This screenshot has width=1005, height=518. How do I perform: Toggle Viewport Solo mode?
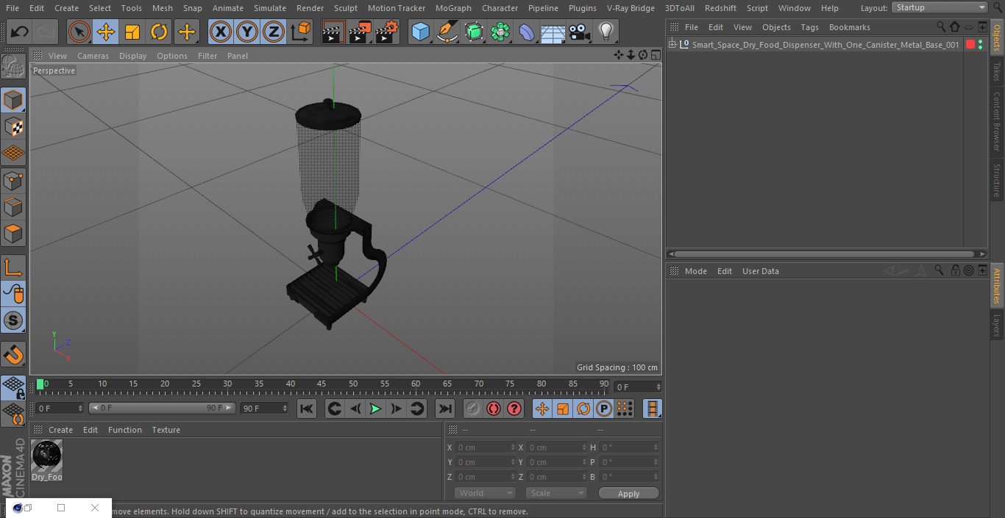click(13, 321)
